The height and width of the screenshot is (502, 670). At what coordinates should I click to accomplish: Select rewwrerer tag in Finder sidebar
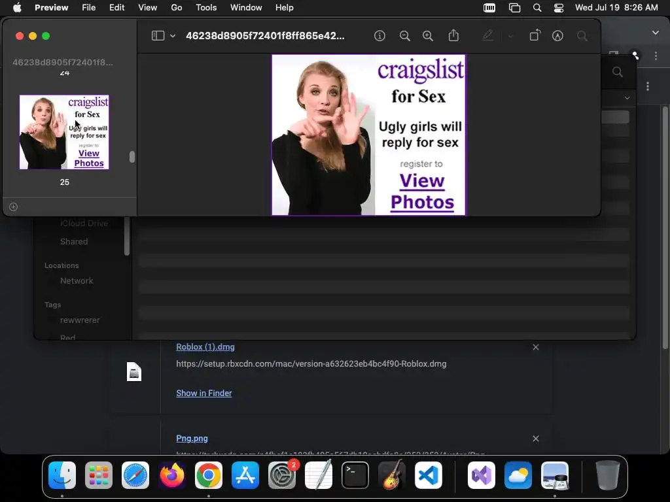click(x=79, y=320)
